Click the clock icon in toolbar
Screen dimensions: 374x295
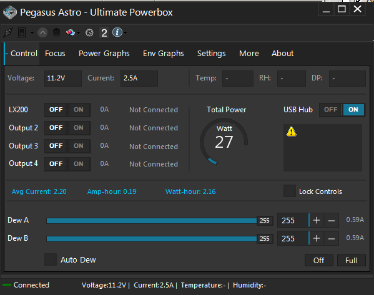pyautogui.click(x=89, y=32)
